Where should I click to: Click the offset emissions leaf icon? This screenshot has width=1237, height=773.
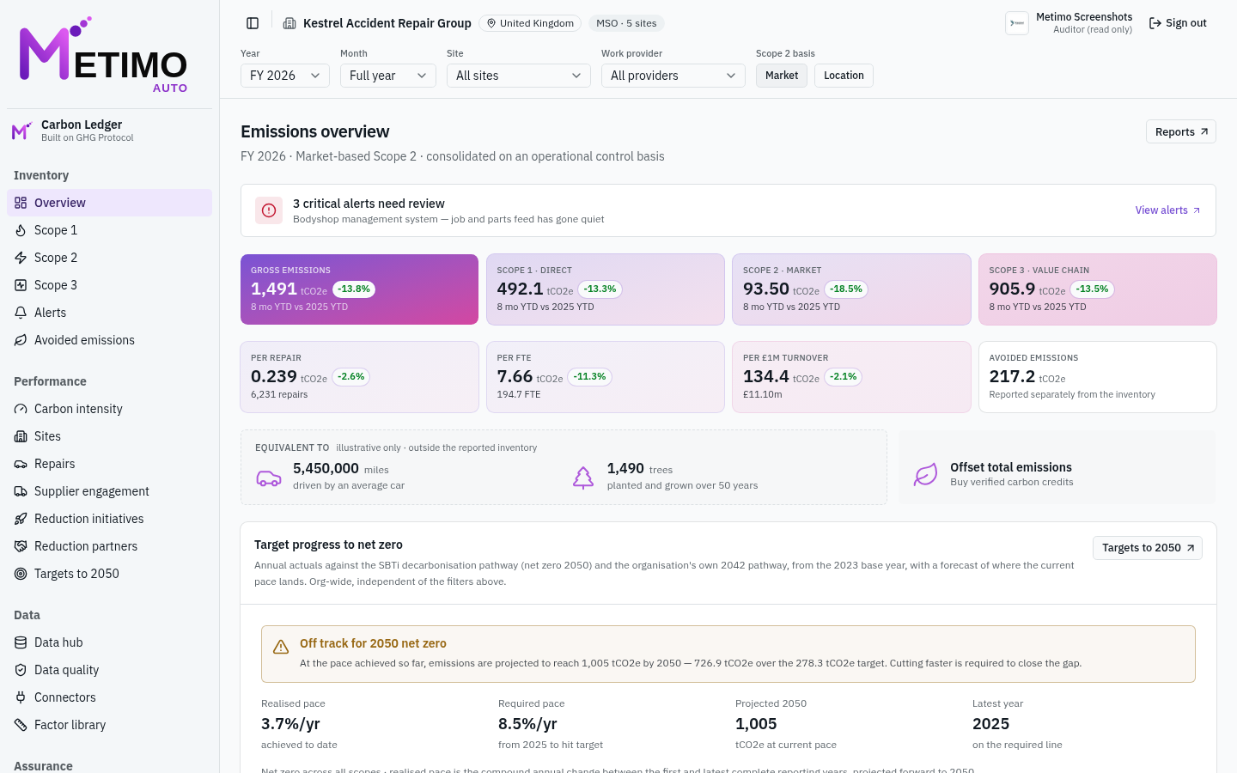(x=925, y=474)
